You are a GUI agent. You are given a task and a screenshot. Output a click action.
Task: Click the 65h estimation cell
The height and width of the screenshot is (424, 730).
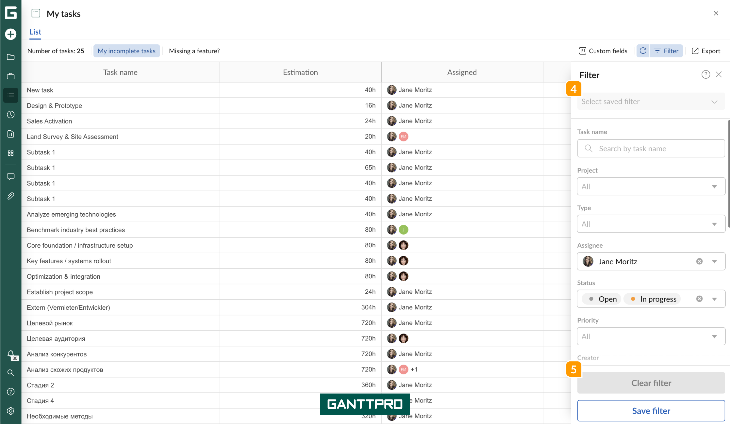[x=300, y=168]
